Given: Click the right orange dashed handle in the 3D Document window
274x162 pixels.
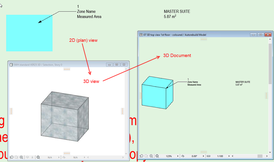Looking at the screenshot, I should pos(266,96).
